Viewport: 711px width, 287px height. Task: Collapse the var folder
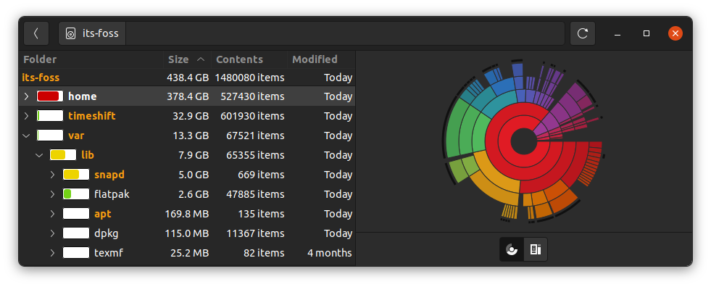coord(26,135)
